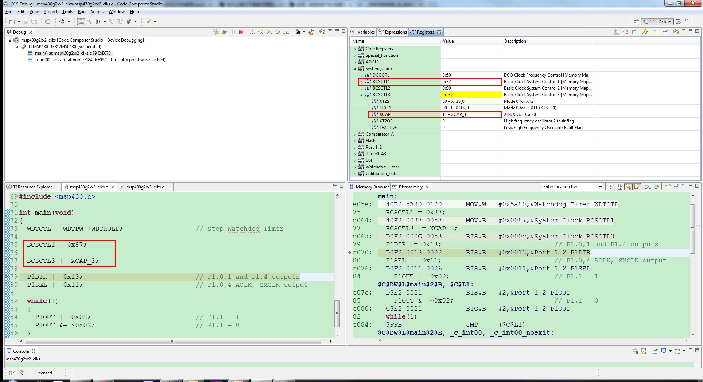This screenshot has width=703, height=382.
Task: Switch to the Expressions tab
Action: point(393,32)
